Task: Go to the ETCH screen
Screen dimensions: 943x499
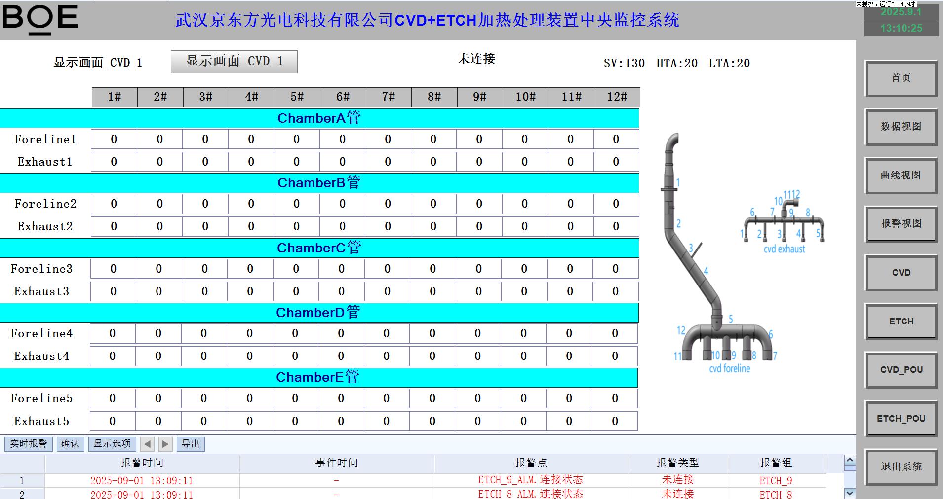Action: (x=901, y=321)
